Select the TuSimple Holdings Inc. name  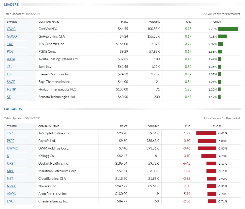point(54,133)
